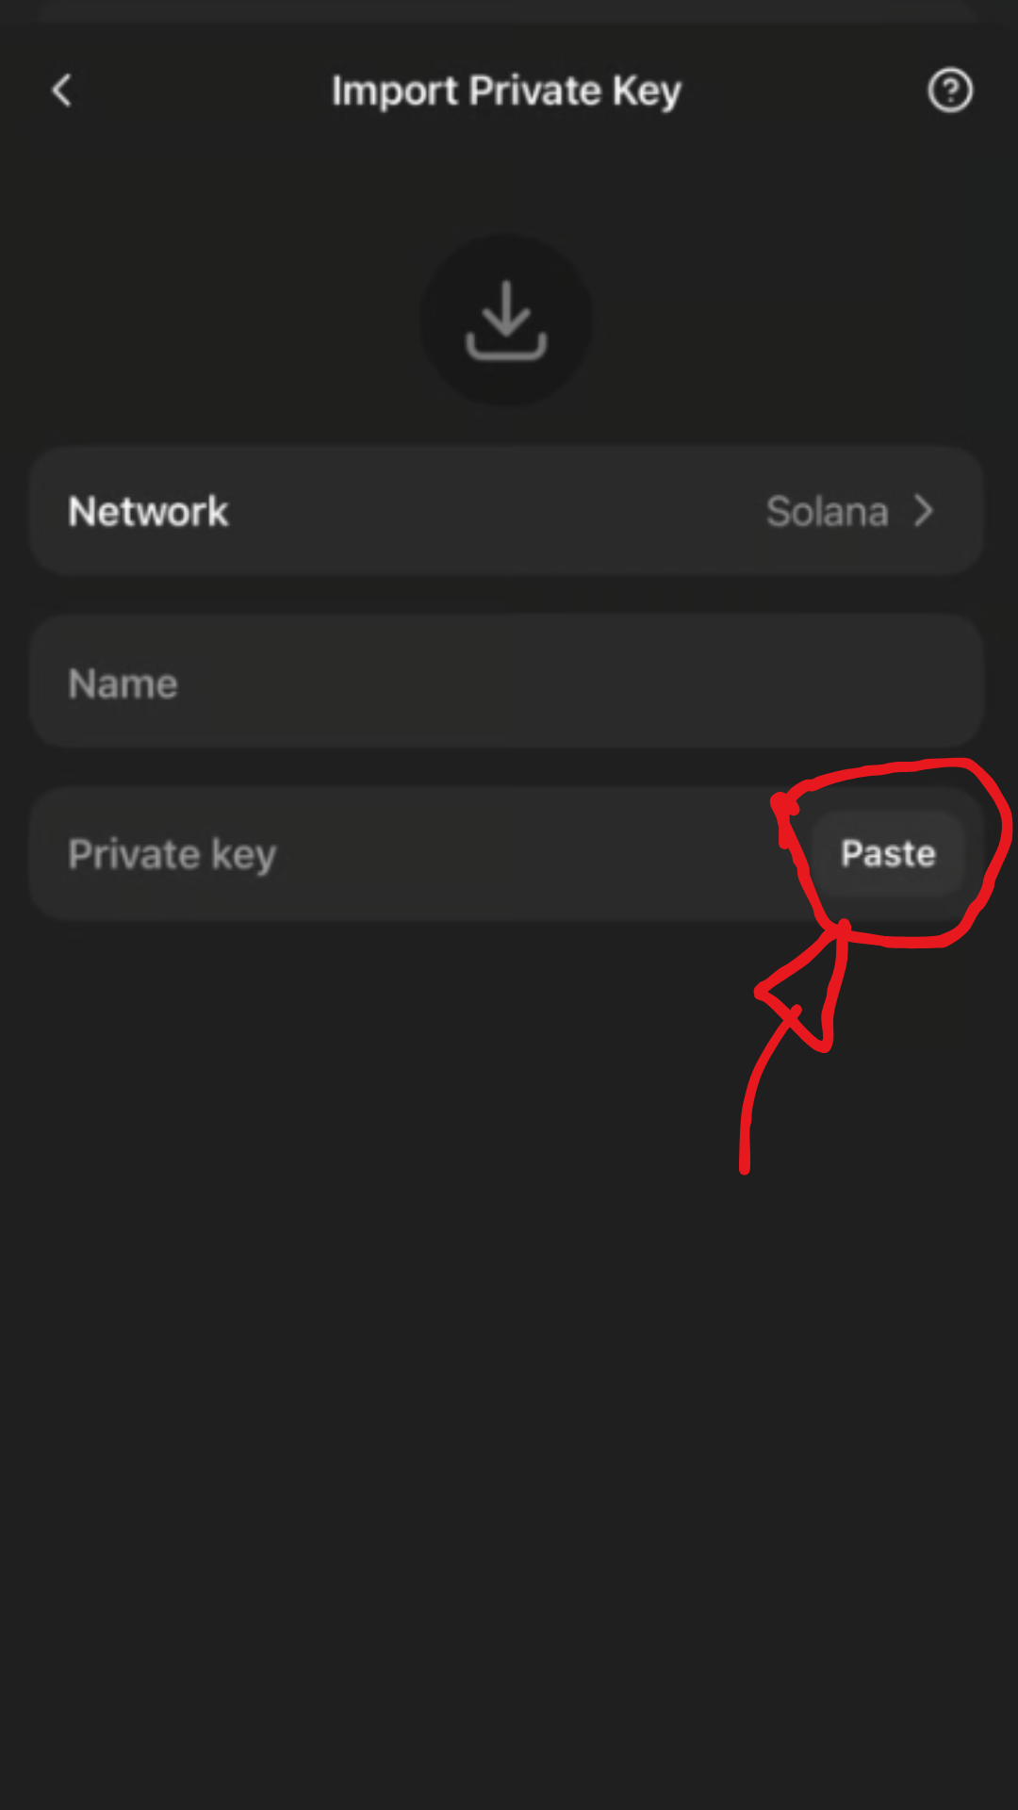Tap the back arrow icon
The width and height of the screenshot is (1018, 1810).
[x=62, y=91]
